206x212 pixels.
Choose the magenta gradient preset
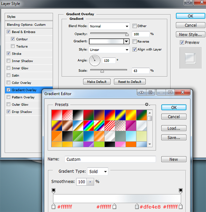(131, 126)
